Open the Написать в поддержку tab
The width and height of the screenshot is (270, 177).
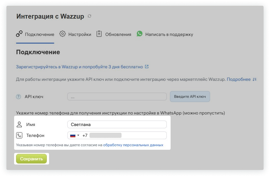click(x=165, y=34)
